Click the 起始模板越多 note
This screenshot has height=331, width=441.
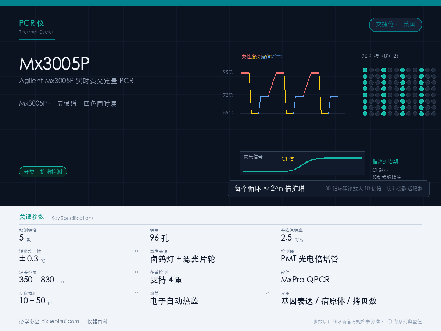pos(387,177)
